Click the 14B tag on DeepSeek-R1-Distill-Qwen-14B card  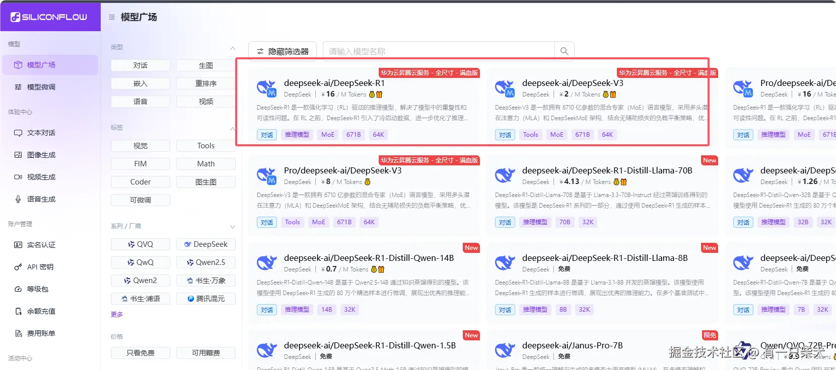327,310
